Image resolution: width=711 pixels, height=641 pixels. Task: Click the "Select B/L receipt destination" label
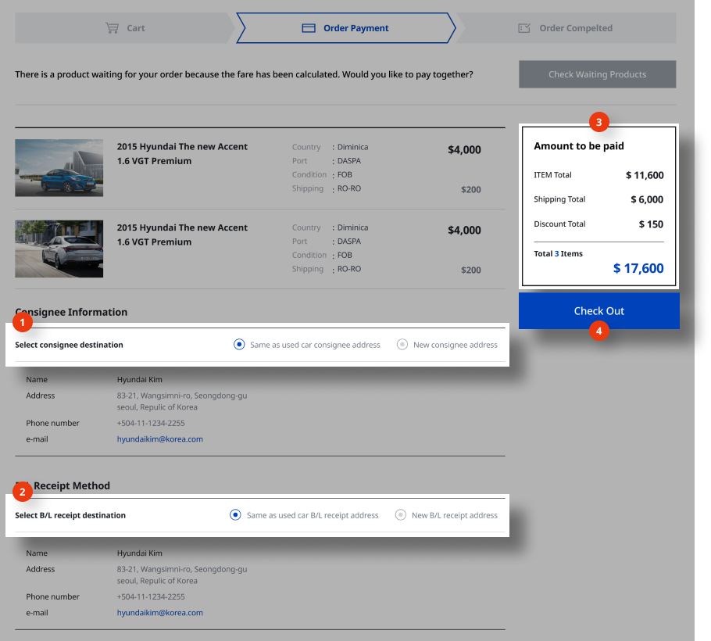pos(70,515)
